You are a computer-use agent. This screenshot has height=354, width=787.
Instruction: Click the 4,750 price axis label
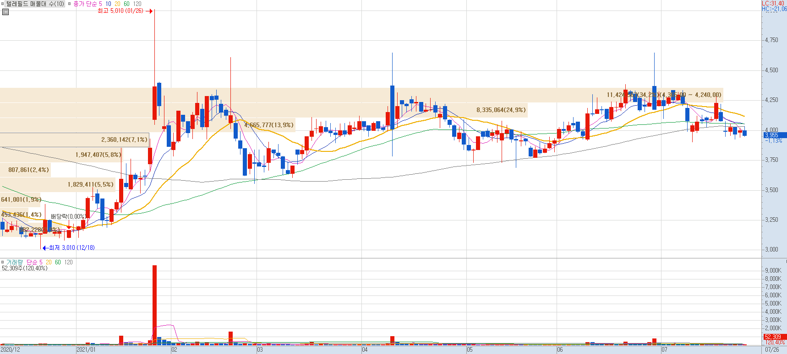tap(771, 40)
